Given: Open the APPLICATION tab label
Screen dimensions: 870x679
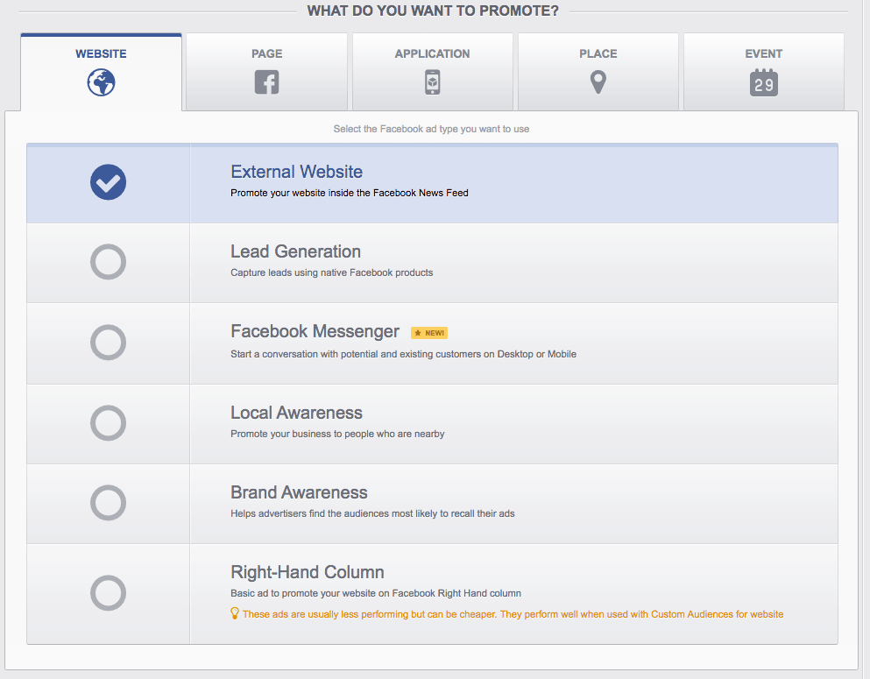Looking at the screenshot, I should (432, 53).
